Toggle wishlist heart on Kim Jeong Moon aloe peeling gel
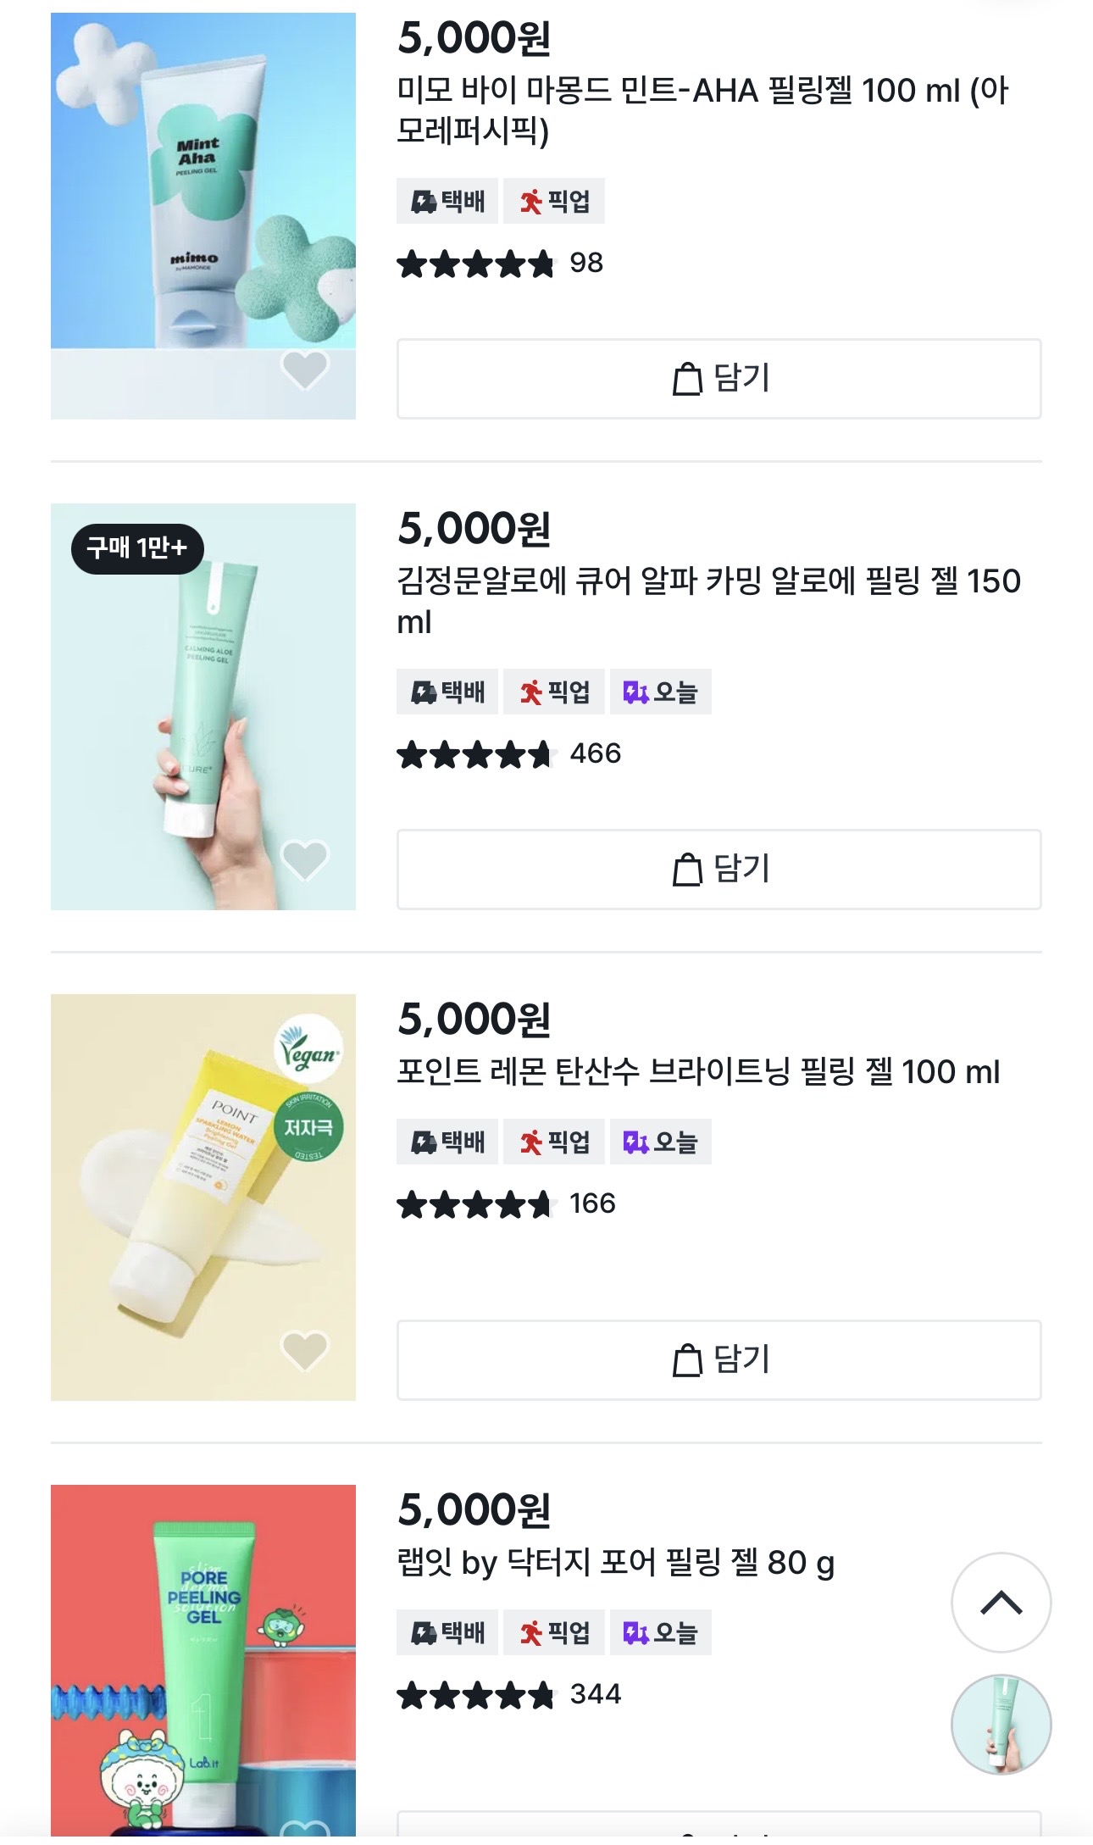Screen dimensions: 1093x1845 pos(304,859)
